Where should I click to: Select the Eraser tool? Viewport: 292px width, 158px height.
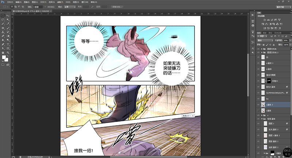click(x=3, y=36)
